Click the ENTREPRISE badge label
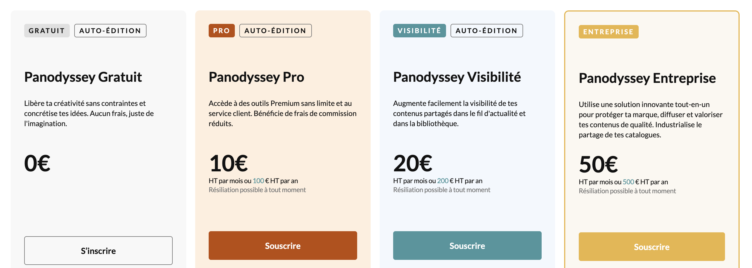Image resolution: width=752 pixels, height=268 pixels. click(x=608, y=32)
